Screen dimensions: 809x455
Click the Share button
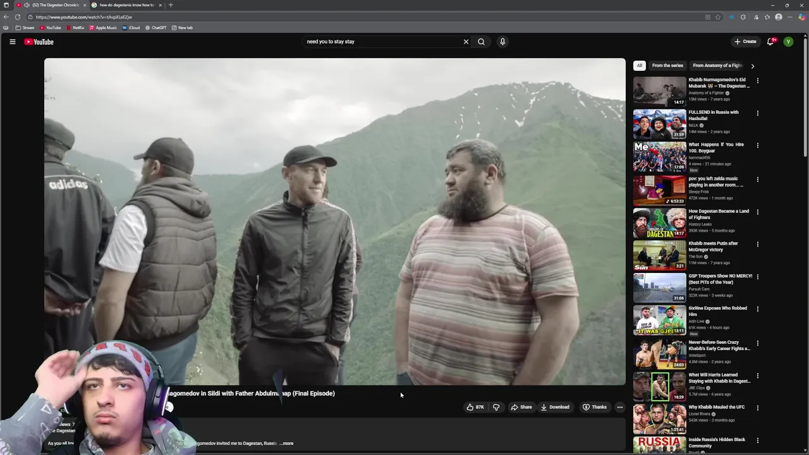click(521, 407)
